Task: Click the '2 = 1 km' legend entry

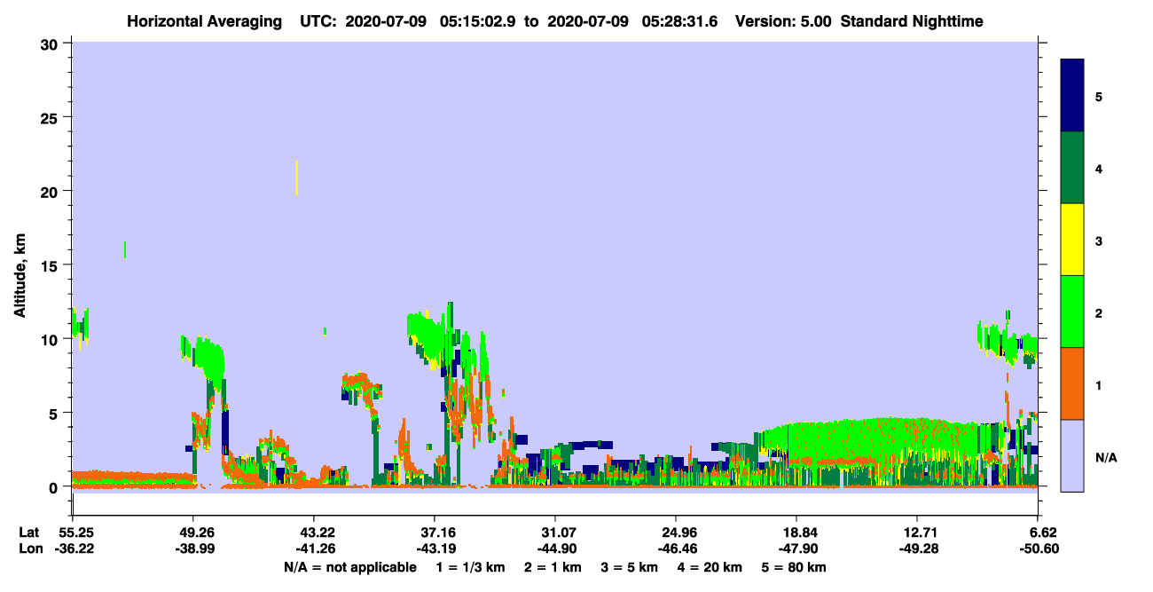Action: (552, 567)
